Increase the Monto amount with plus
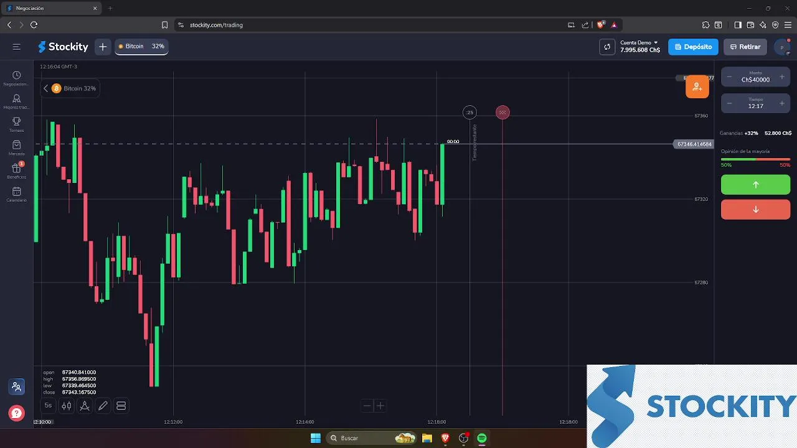The height and width of the screenshot is (448, 797). tap(781, 77)
